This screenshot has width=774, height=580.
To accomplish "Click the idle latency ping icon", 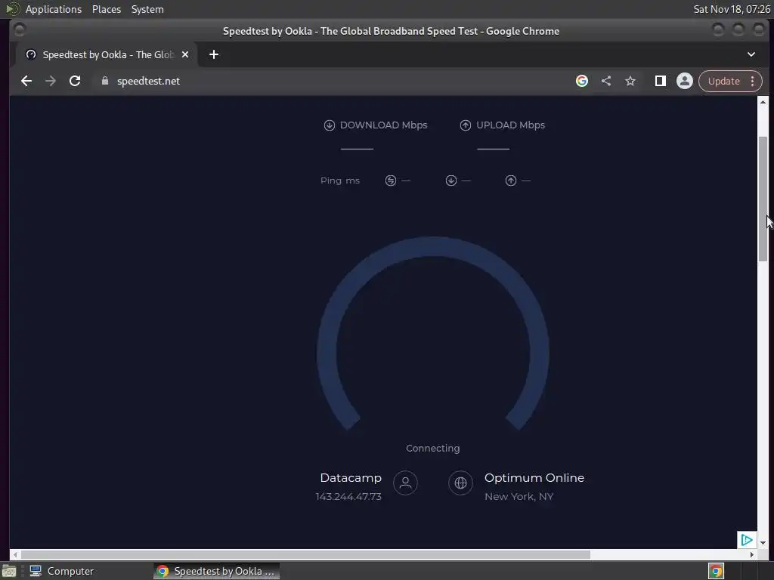I will click(391, 180).
